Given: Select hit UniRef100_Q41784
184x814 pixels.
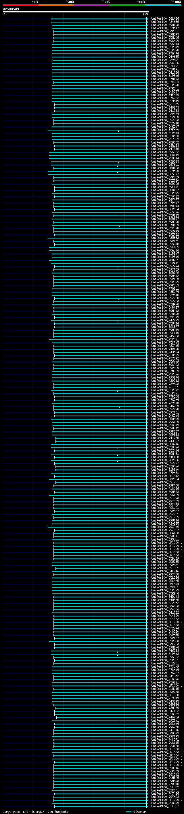Looking at the screenshot, I should [165, 73].
